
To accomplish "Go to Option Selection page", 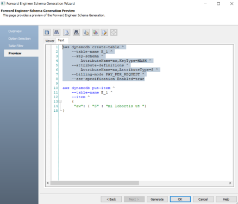I will click(20, 39).
